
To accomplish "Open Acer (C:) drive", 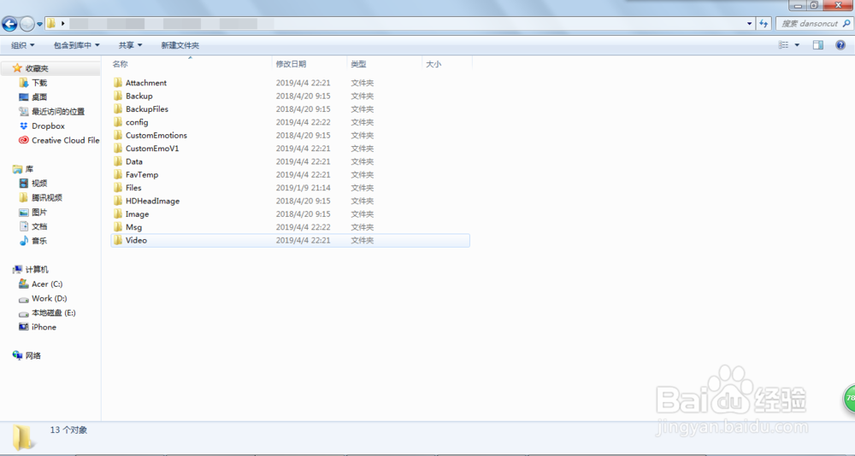I will [47, 284].
